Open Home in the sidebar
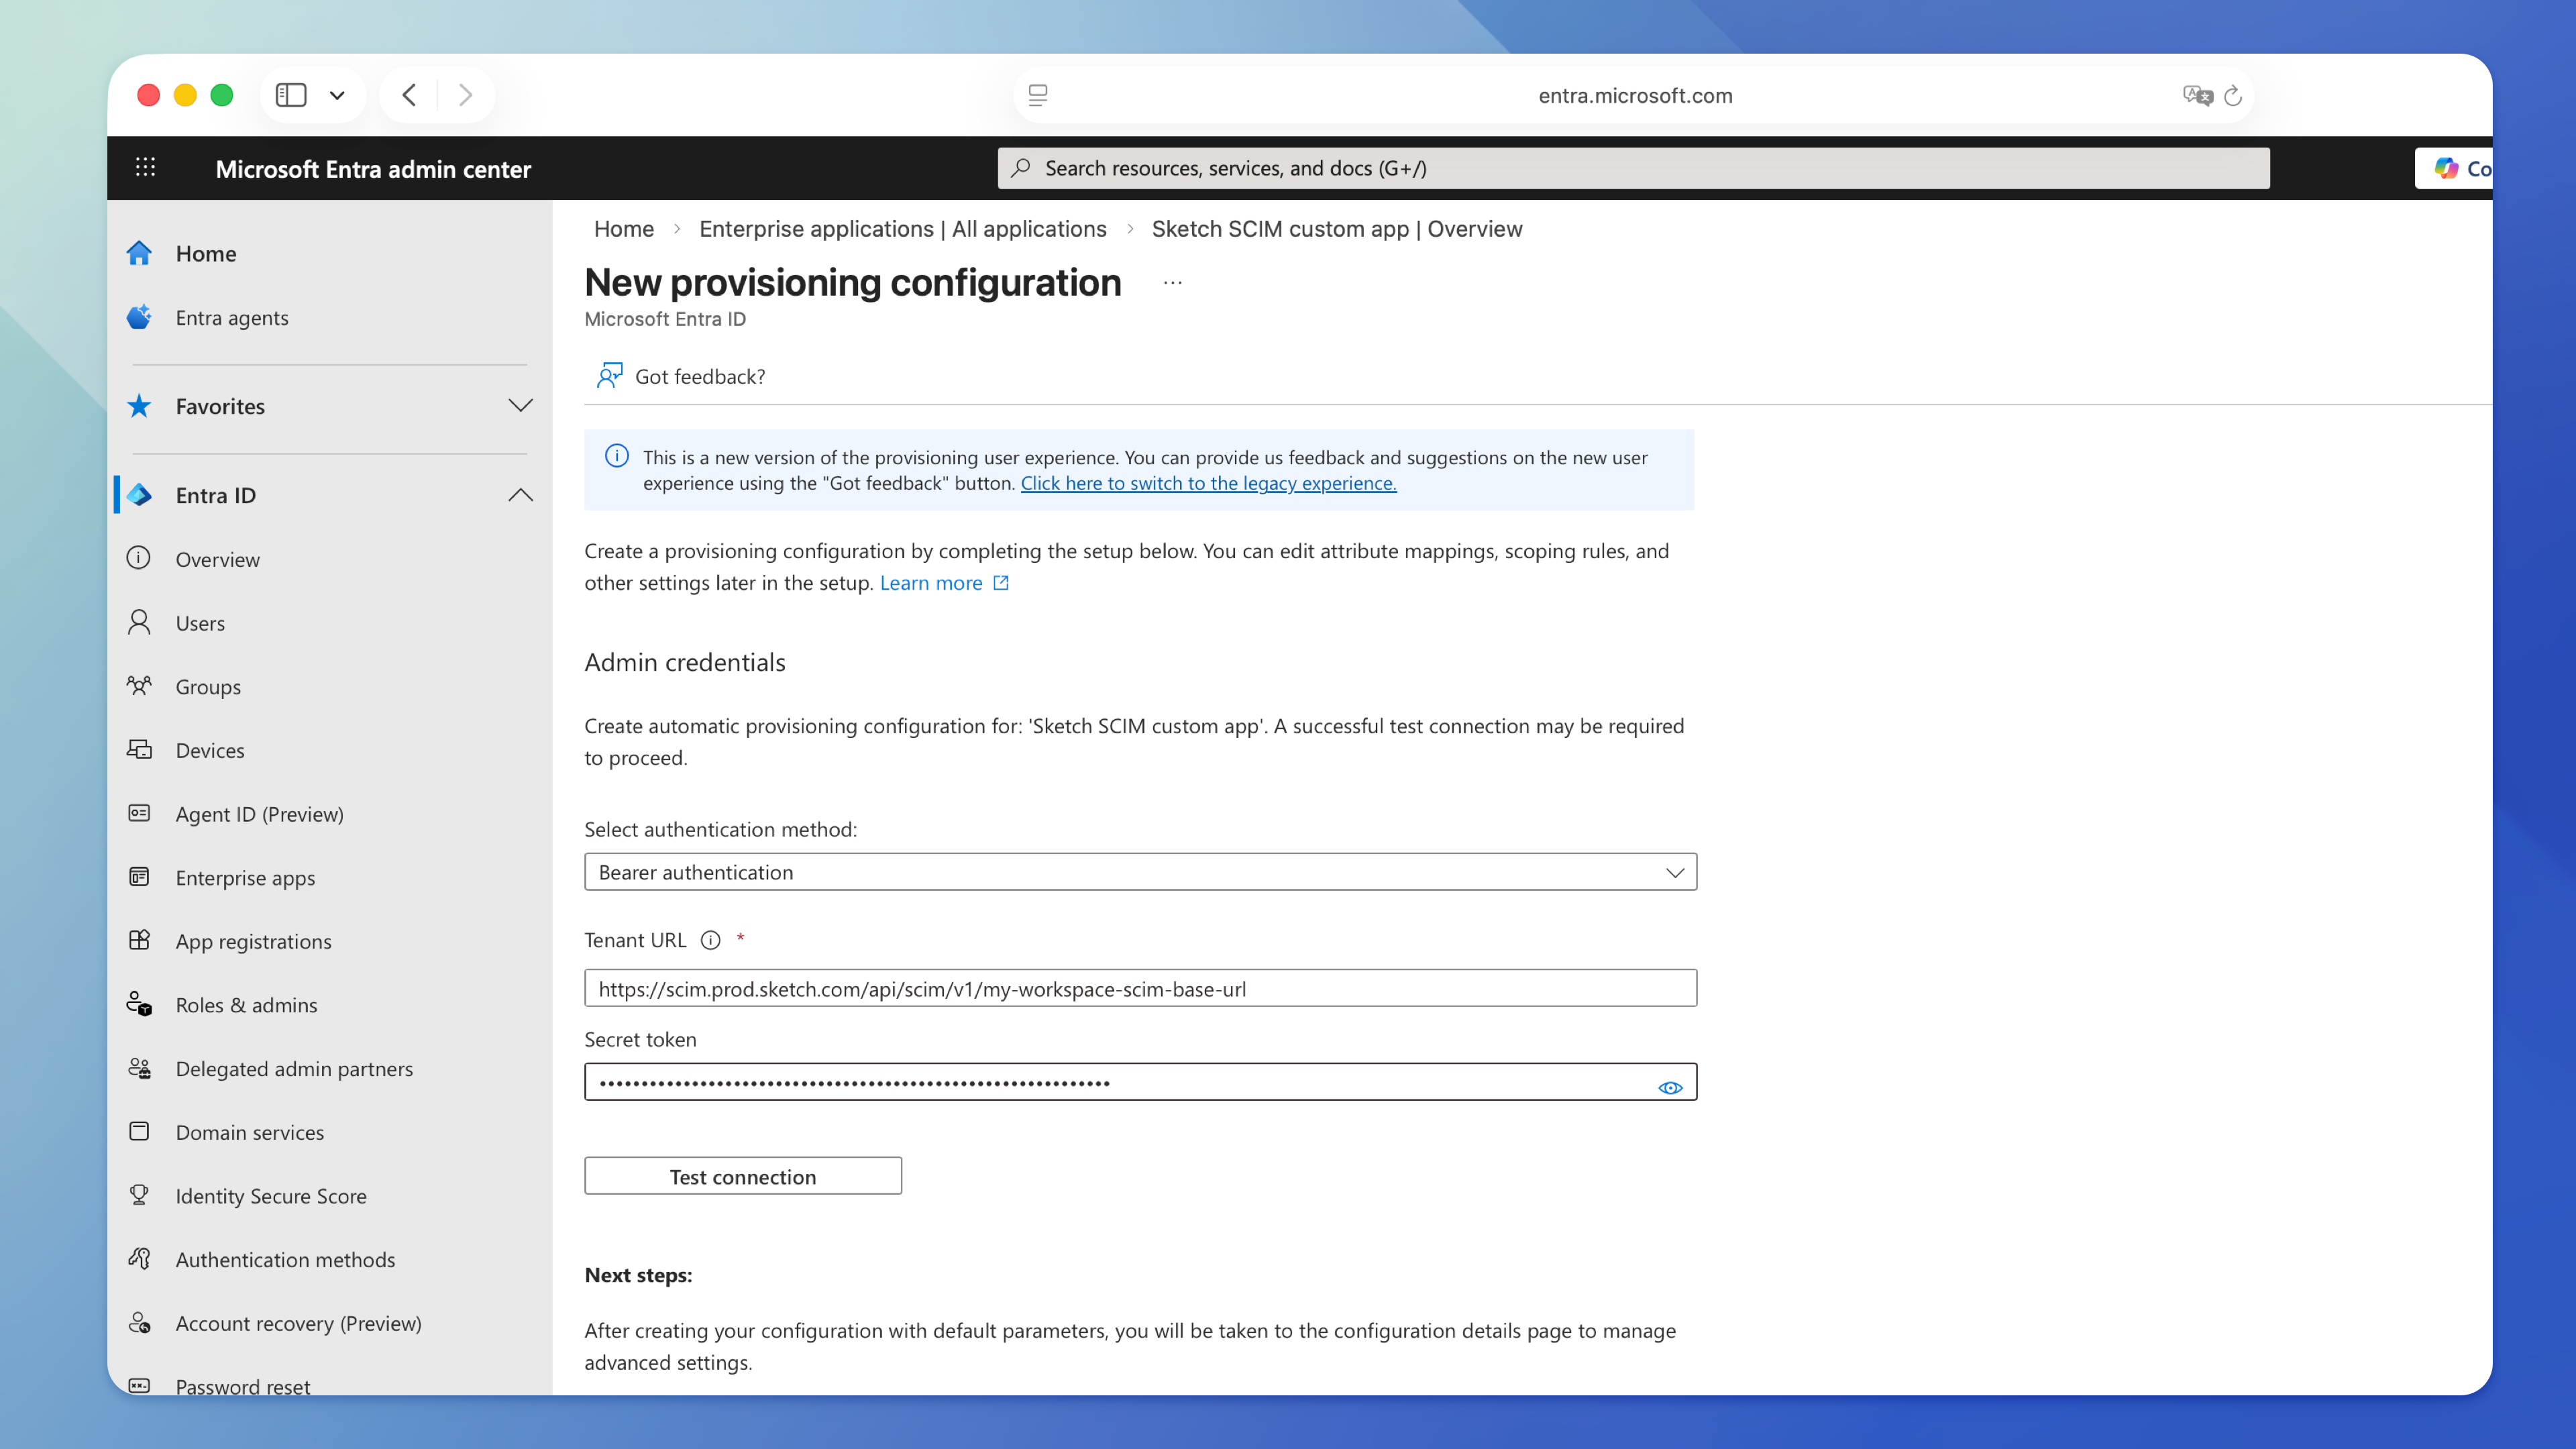Screen dimensions: 2576x1449 206,253
